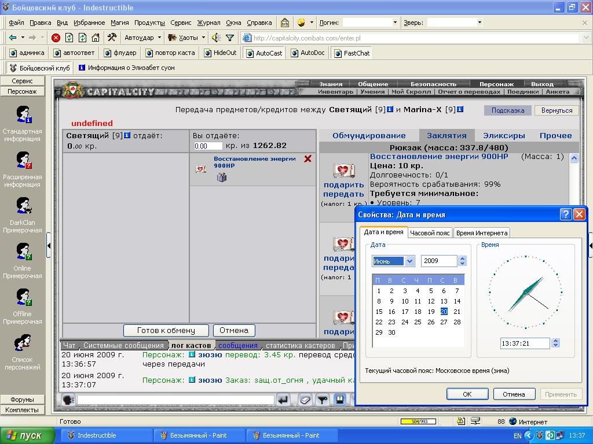This screenshot has width=593, height=444.
Task: Click the Подсказка button
Action: click(507, 110)
